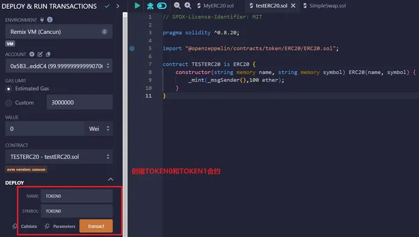Open environment info icon
The image size is (419, 237).
point(50,20)
